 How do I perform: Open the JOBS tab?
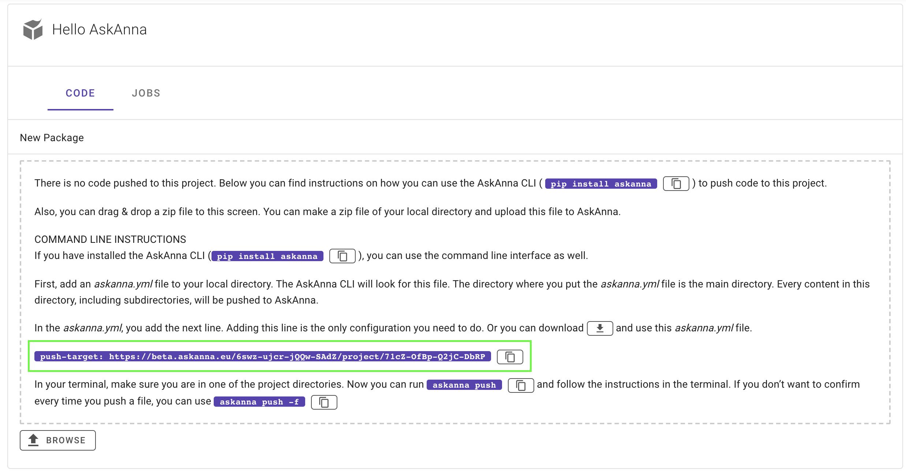click(146, 93)
